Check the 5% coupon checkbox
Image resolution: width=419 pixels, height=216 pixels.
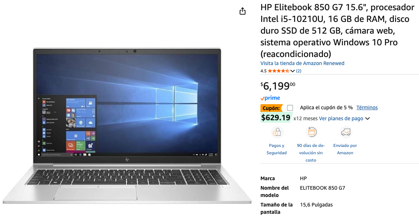(x=290, y=108)
